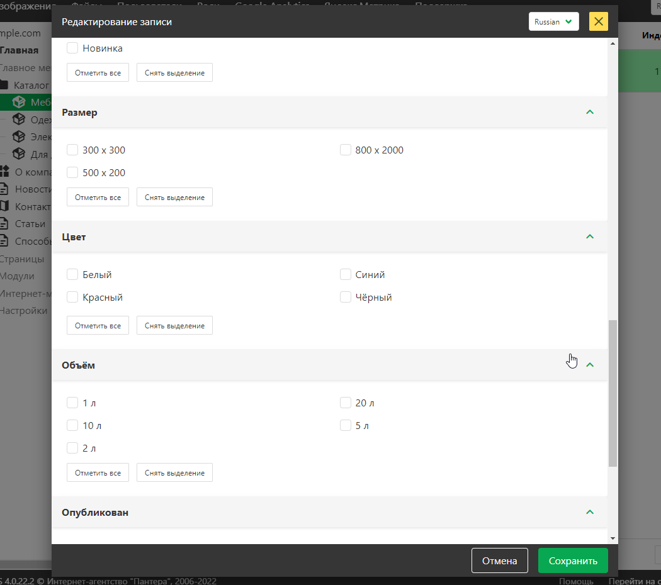Enable the 300 x 300 size checkbox

pyautogui.click(x=72, y=150)
